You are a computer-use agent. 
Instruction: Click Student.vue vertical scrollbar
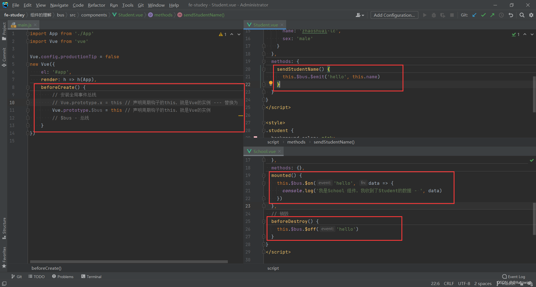(534, 94)
